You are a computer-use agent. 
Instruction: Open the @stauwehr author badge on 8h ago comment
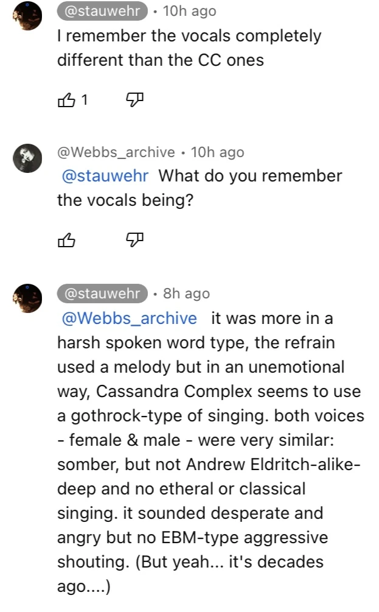click(x=102, y=294)
